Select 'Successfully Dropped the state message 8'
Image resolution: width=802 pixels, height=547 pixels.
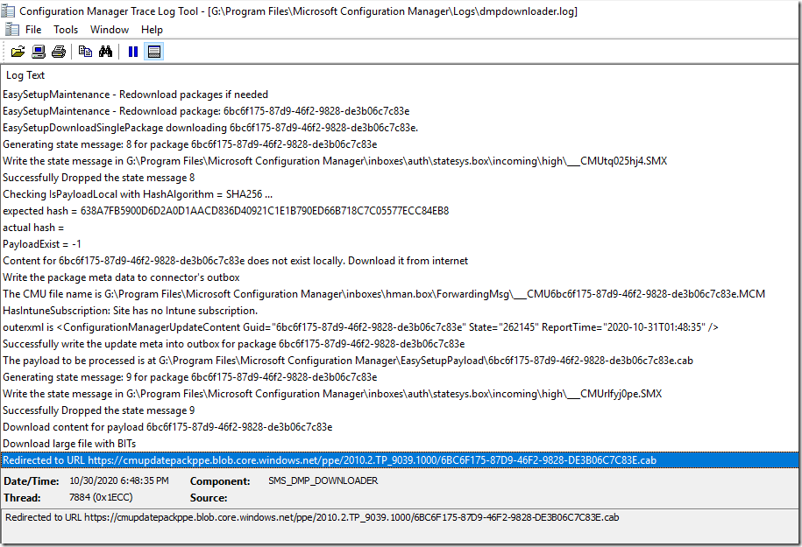(x=401, y=178)
